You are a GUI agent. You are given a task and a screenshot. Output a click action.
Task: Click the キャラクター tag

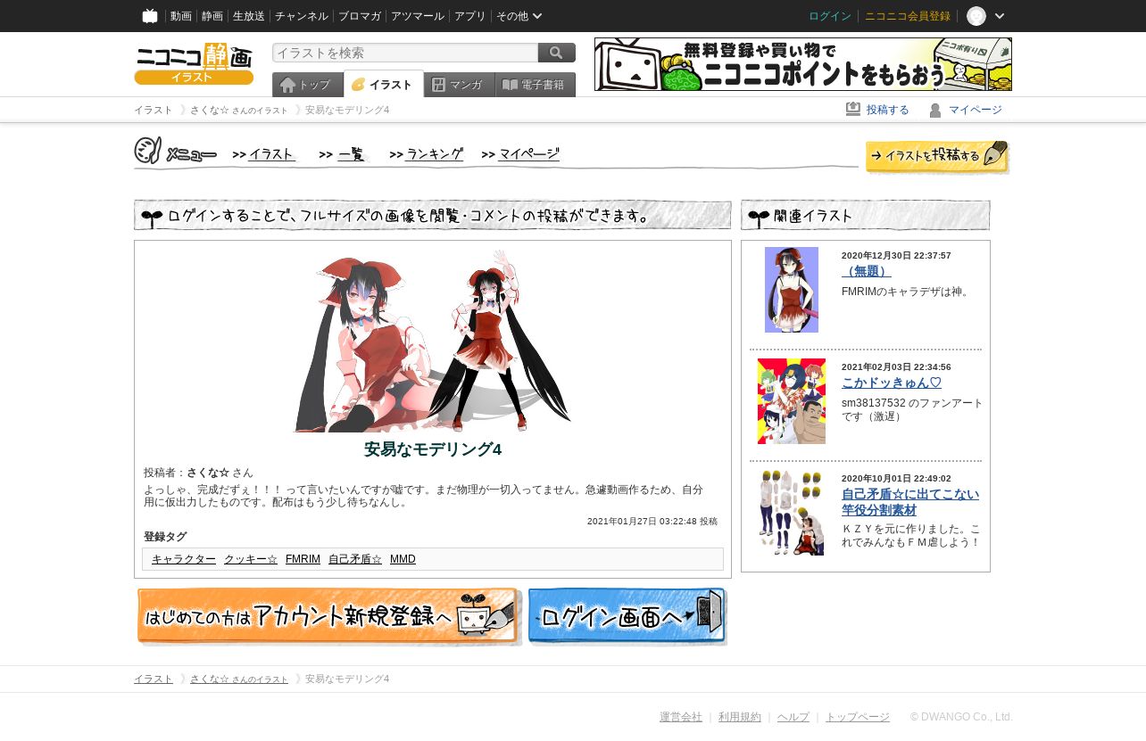[184, 559]
